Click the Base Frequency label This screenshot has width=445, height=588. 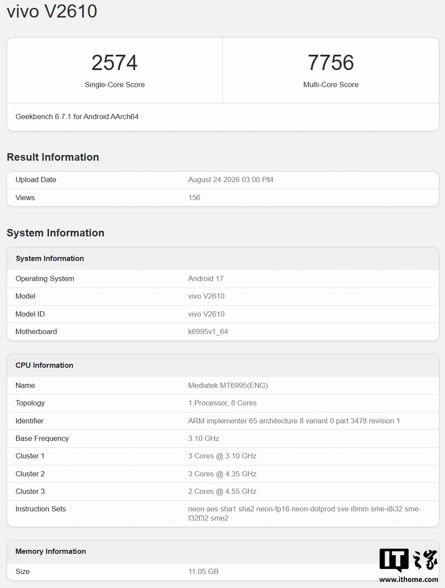click(x=42, y=438)
